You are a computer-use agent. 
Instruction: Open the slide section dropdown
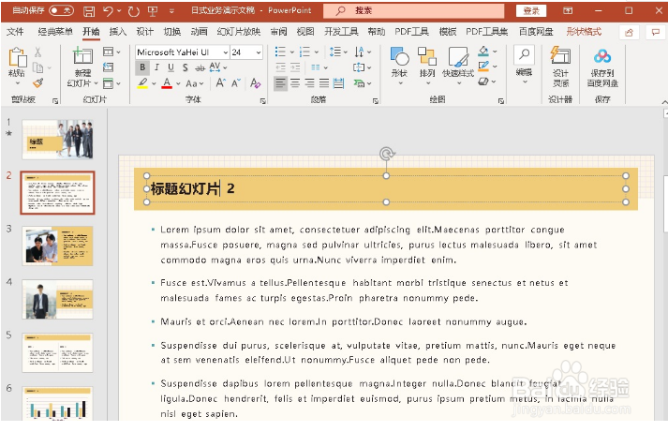111,83
